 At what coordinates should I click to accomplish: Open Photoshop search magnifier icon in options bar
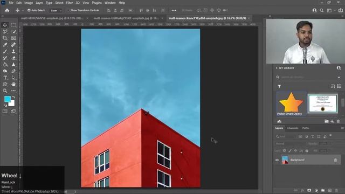tap(322, 10)
